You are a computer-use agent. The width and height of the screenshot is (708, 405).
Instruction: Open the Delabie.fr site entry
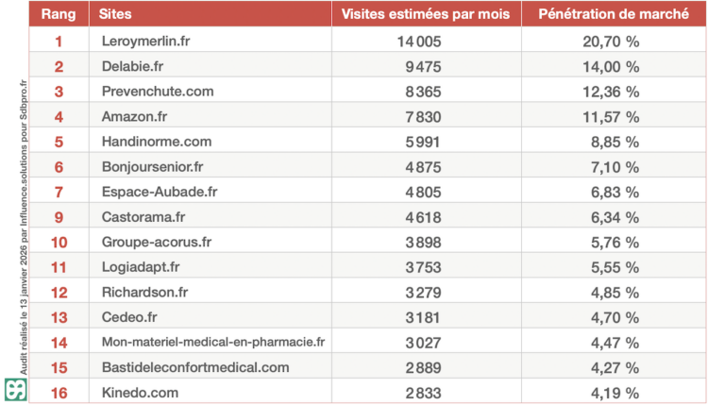tap(135, 66)
